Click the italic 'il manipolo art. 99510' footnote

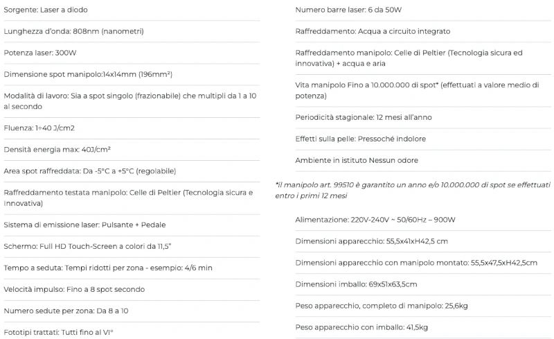click(x=413, y=190)
